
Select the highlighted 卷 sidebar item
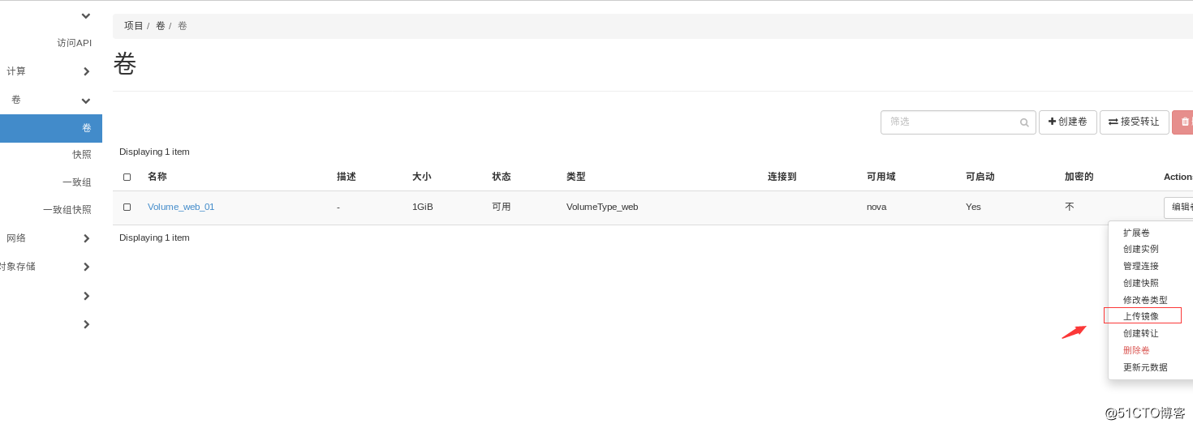(x=51, y=128)
